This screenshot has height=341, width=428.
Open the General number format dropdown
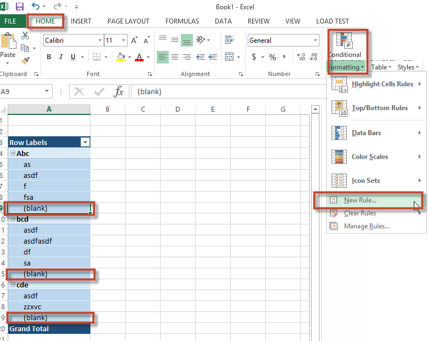point(315,41)
